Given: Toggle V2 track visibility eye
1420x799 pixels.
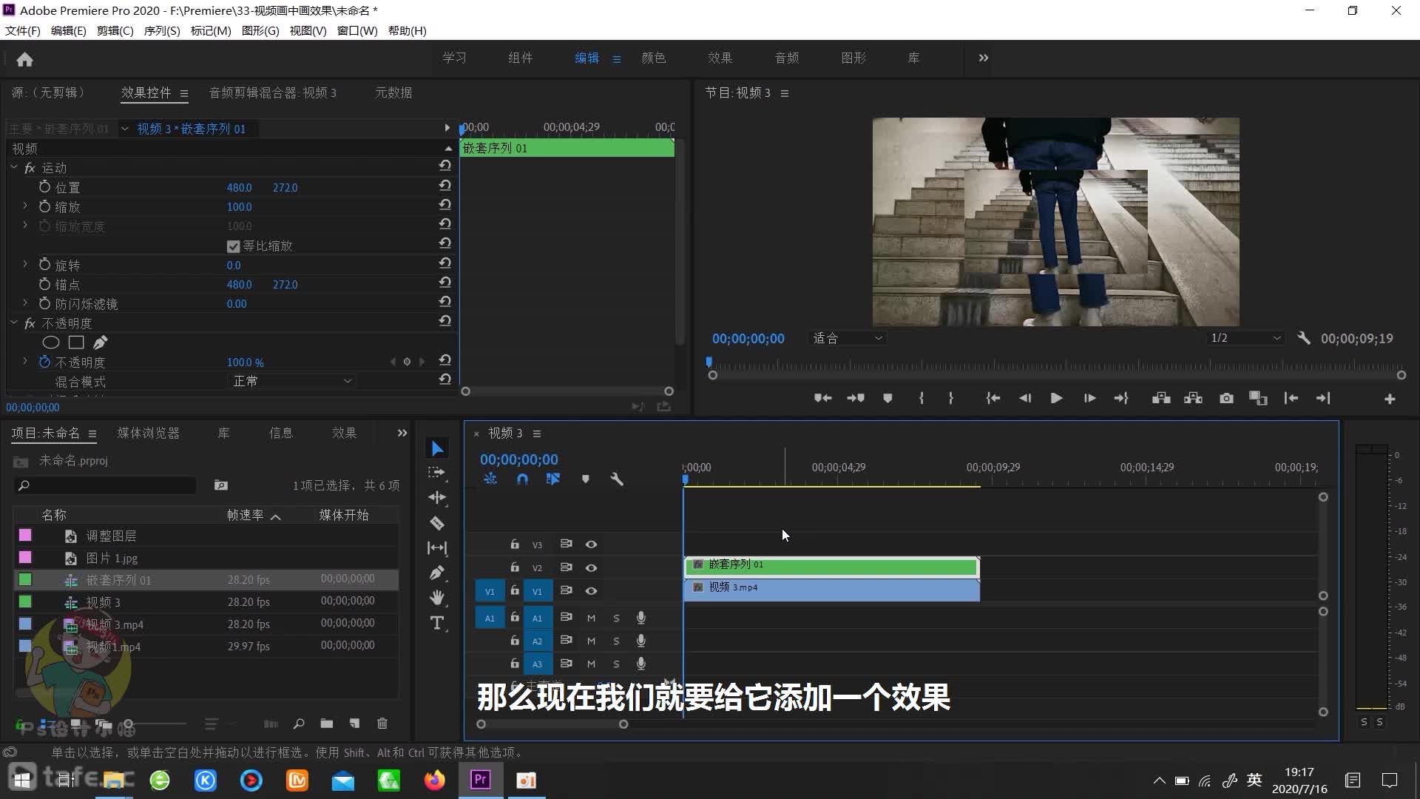Looking at the screenshot, I should pyautogui.click(x=591, y=568).
